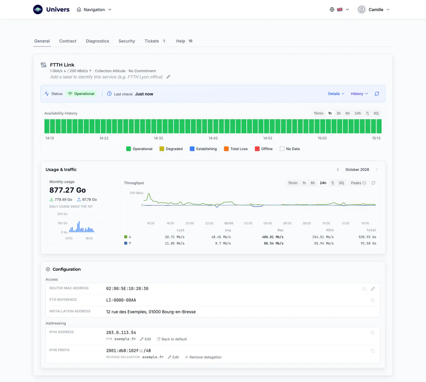
Task: Edit the IPv4 PTR record
Action: tap(146, 339)
